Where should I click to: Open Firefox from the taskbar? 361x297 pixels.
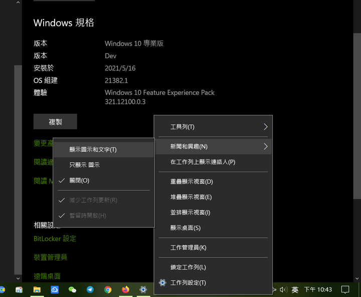coord(125,289)
